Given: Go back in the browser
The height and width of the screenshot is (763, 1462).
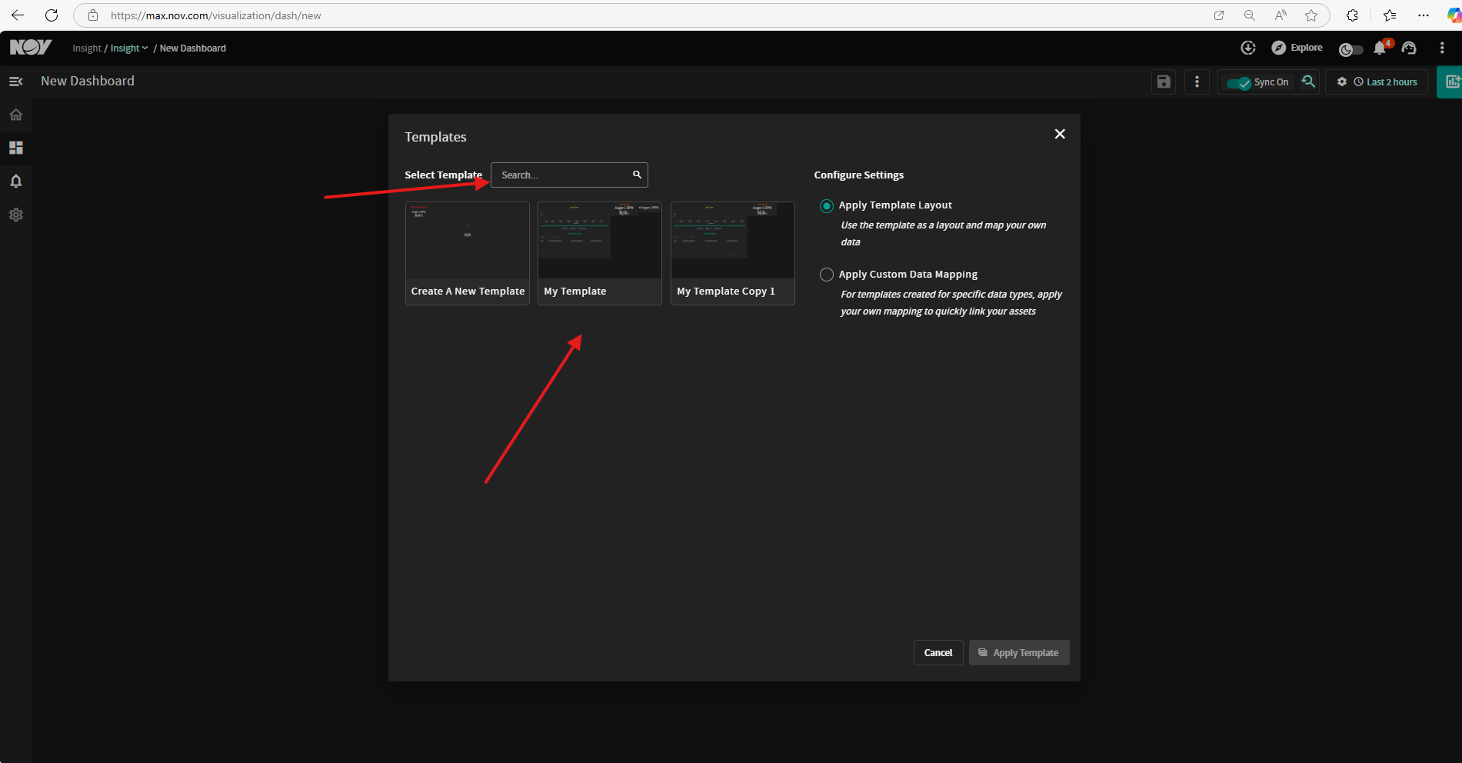Looking at the screenshot, I should 18,15.
